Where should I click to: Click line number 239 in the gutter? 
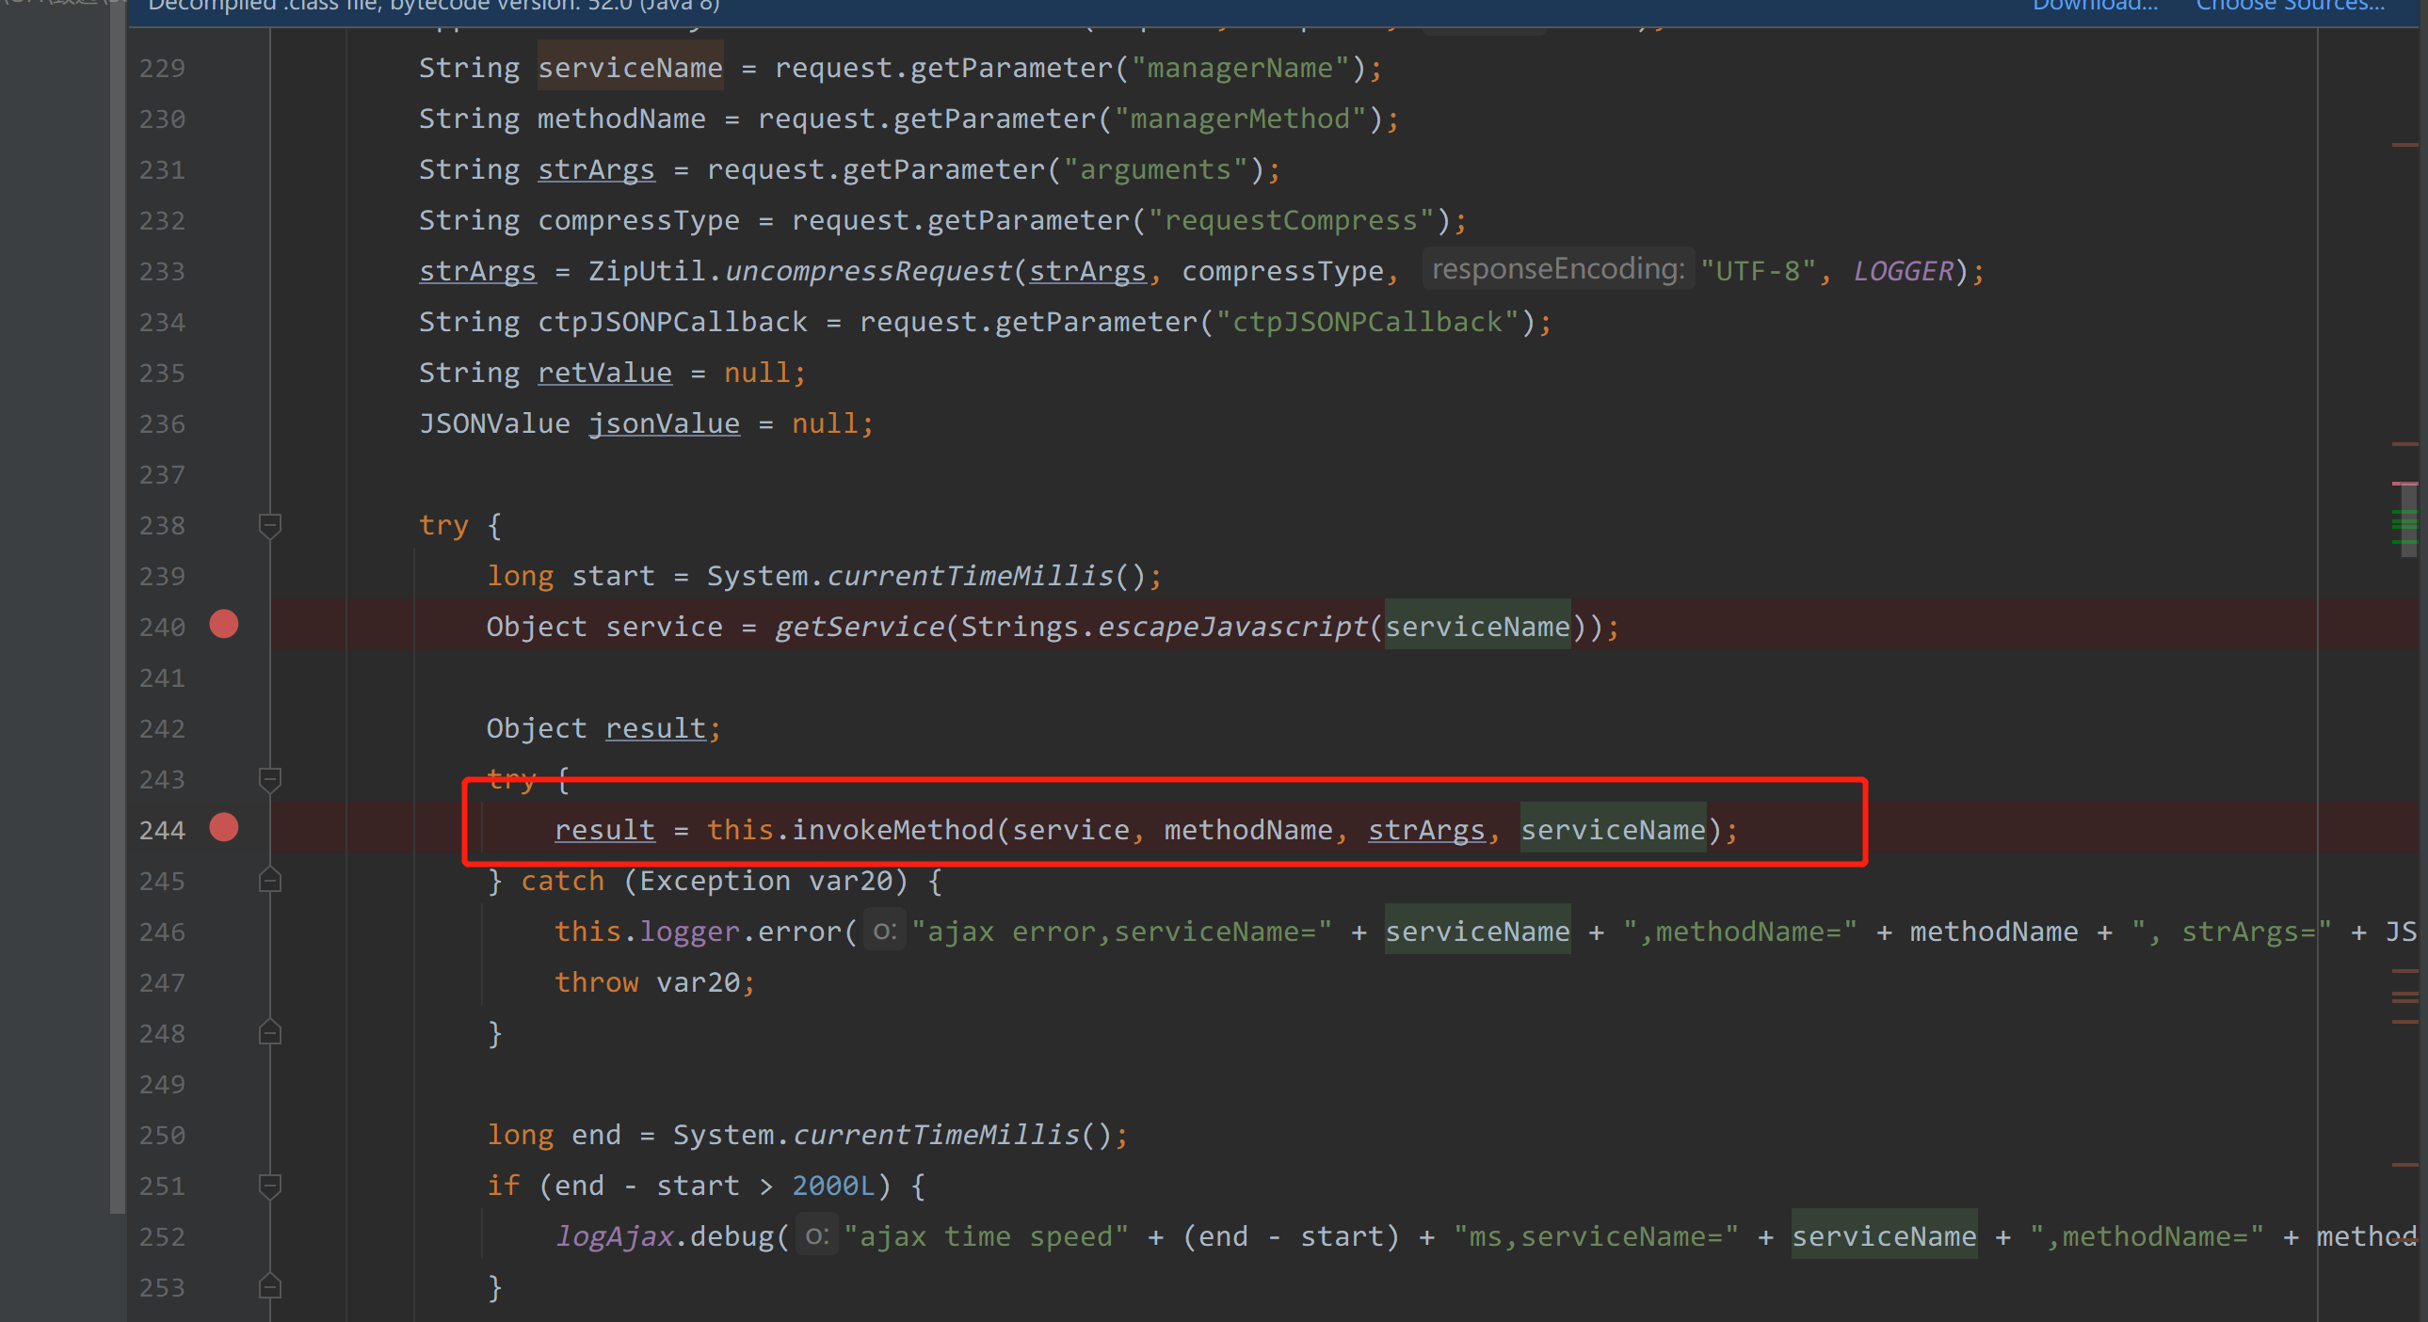click(x=162, y=576)
